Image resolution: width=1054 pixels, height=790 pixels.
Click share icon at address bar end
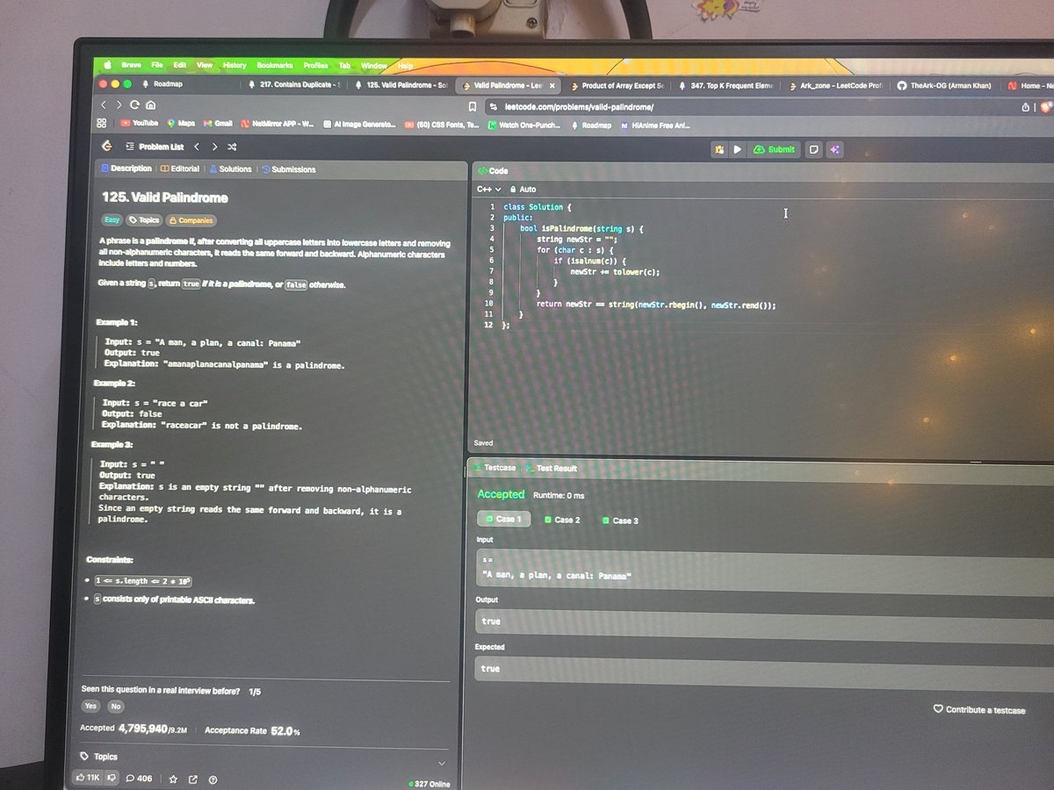1025,108
